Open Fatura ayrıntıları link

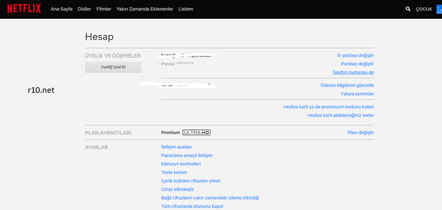tap(357, 93)
